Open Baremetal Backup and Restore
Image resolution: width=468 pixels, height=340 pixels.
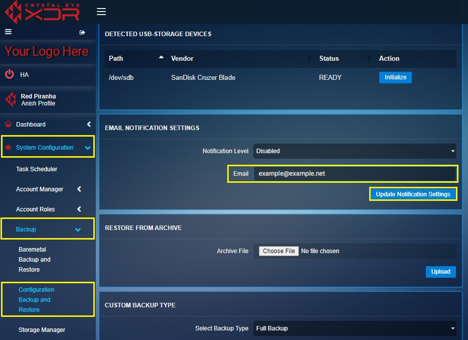pyautogui.click(x=34, y=259)
